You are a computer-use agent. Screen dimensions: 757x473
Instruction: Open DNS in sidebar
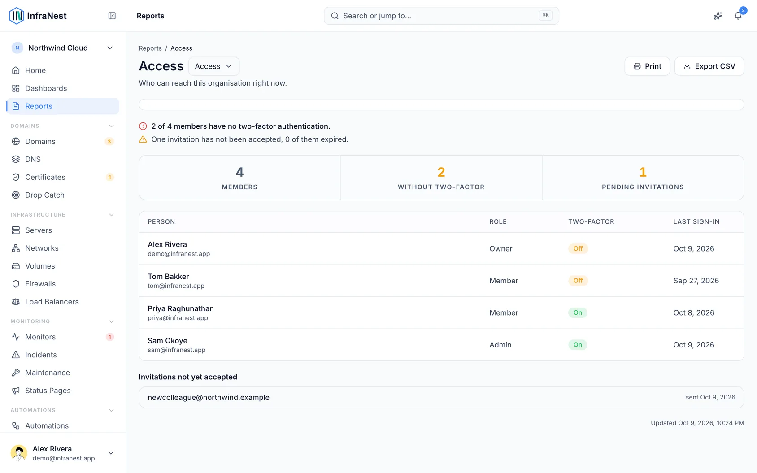[63, 159]
